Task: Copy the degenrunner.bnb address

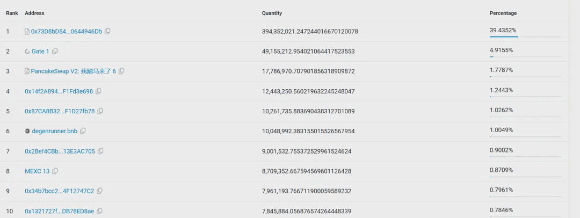Action: 83,131
